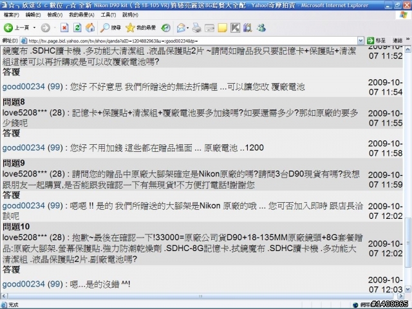Click the 完成 status bar text
Viewport: 412px width, 309px height.
click(x=13, y=304)
